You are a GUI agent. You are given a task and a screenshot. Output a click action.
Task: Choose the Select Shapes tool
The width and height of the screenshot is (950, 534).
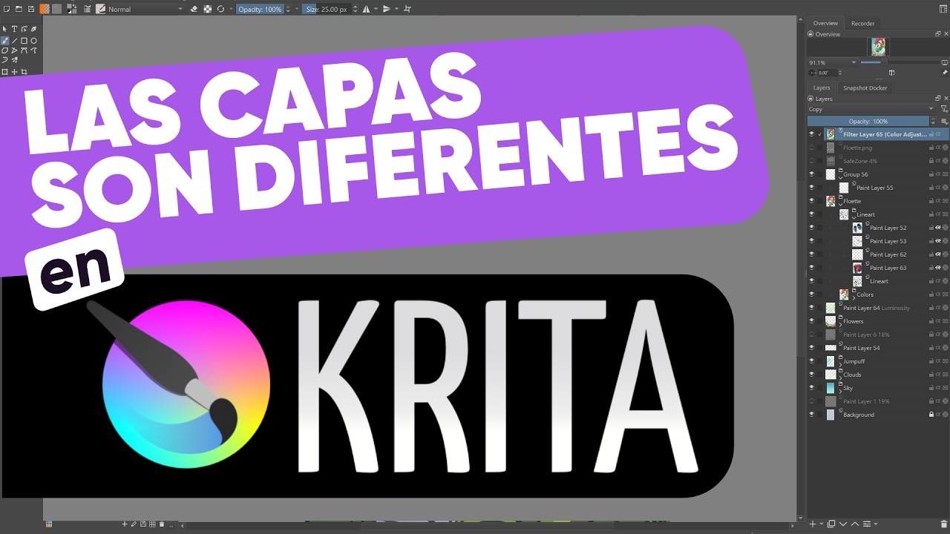pyautogui.click(x=4, y=29)
